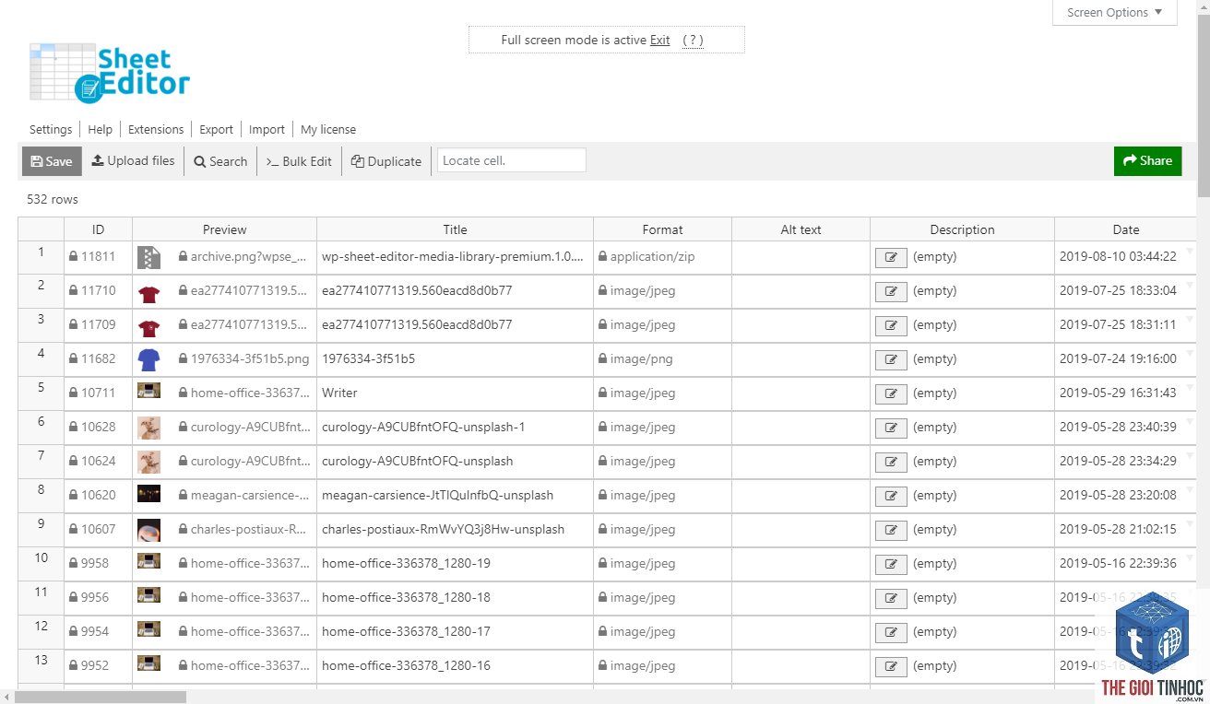Open dropdown arrow on 2019-08-10 date cell

(1190, 251)
